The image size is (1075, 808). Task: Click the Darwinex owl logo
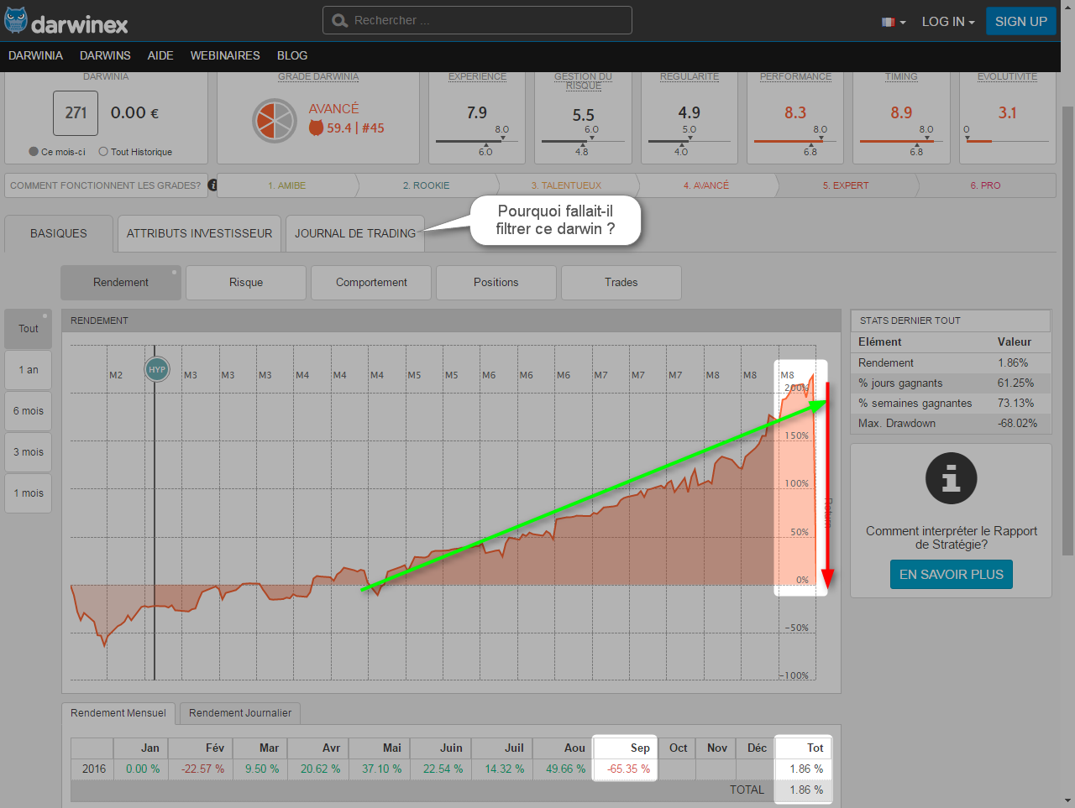click(17, 21)
